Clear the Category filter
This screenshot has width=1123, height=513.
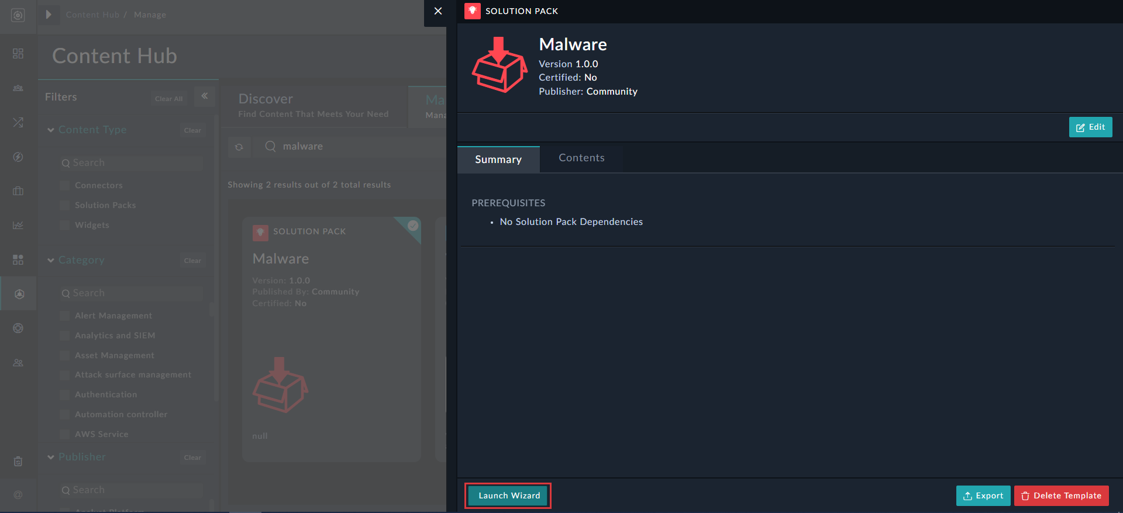pyautogui.click(x=192, y=261)
